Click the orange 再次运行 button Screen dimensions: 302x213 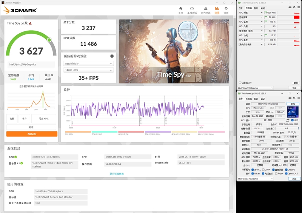32,134
